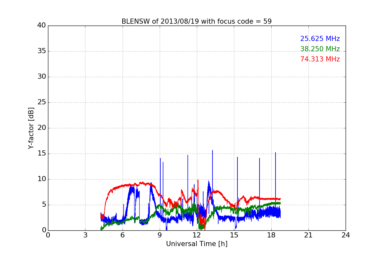Click y-axis tick label 25
This screenshot has height=256, width=384.
click(42, 102)
